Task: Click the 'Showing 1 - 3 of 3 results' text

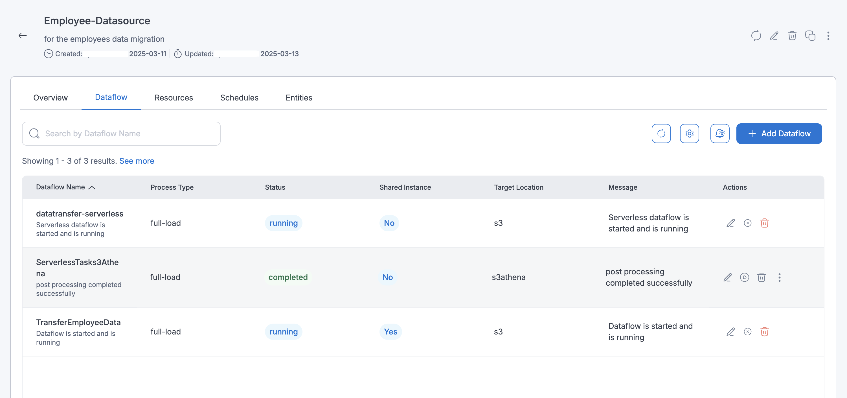Action: pos(69,161)
